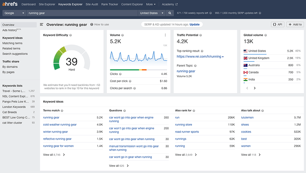Expand View all 626 questions

click(x=119, y=166)
